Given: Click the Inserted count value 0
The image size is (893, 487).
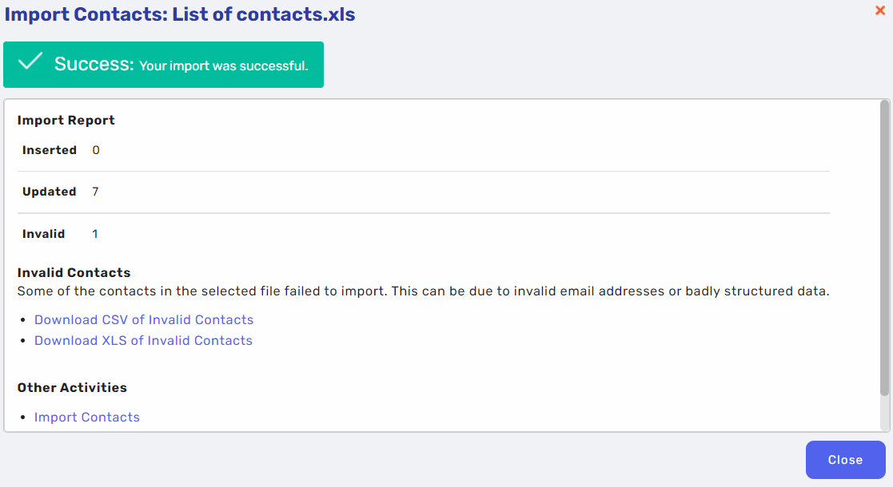Looking at the screenshot, I should 96,150.
